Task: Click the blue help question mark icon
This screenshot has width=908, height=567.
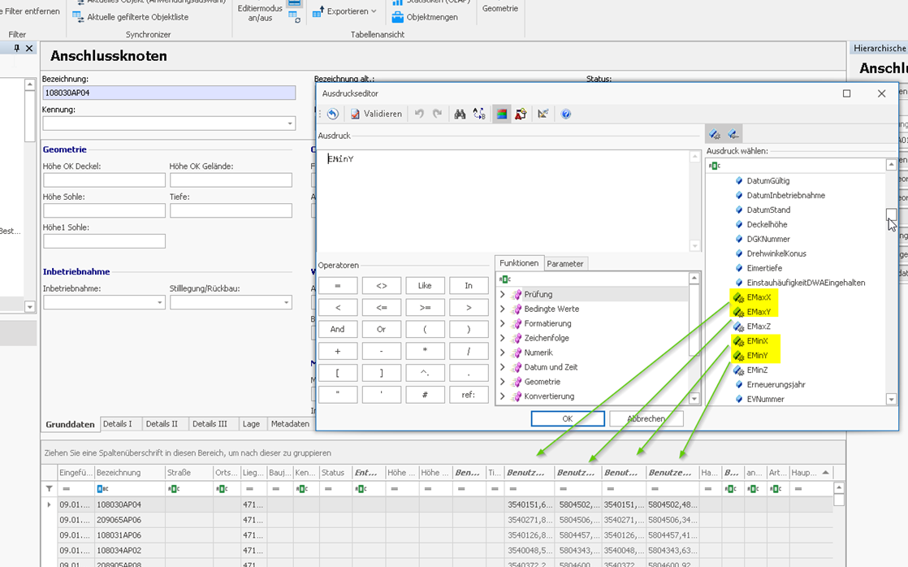Action: [566, 115]
